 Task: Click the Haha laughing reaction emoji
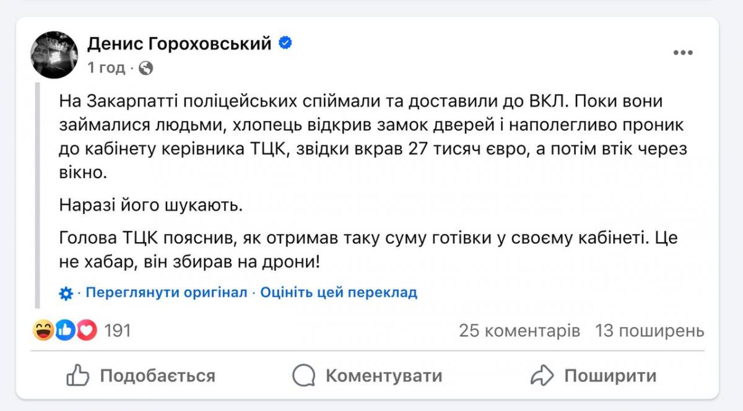pyautogui.click(x=43, y=331)
